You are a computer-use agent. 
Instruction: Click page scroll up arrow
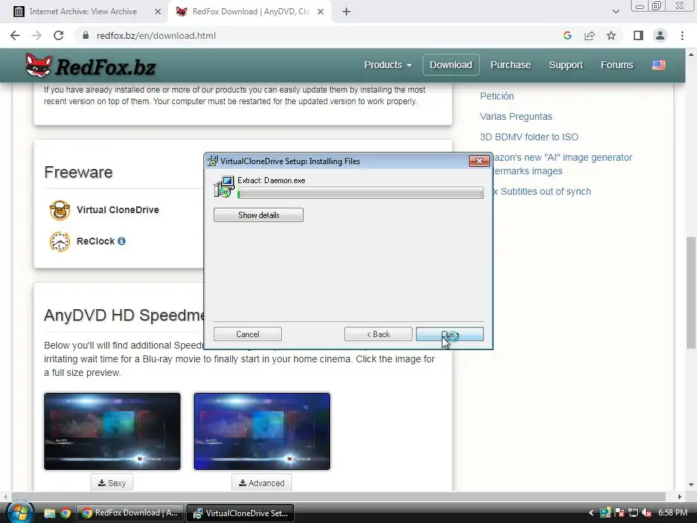tap(691, 54)
